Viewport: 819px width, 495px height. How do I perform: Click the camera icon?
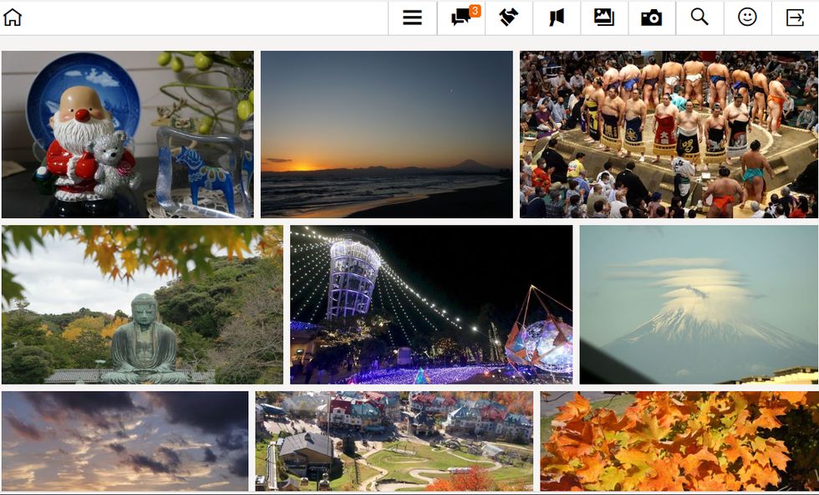[651, 18]
